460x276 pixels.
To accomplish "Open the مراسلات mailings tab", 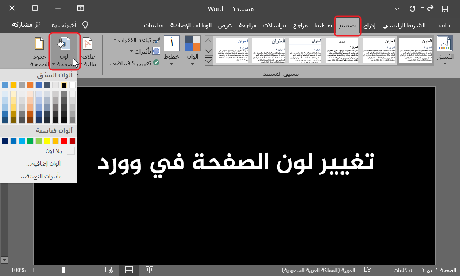I will point(274,26).
